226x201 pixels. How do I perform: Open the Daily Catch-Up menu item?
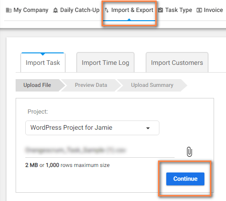(76, 10)
